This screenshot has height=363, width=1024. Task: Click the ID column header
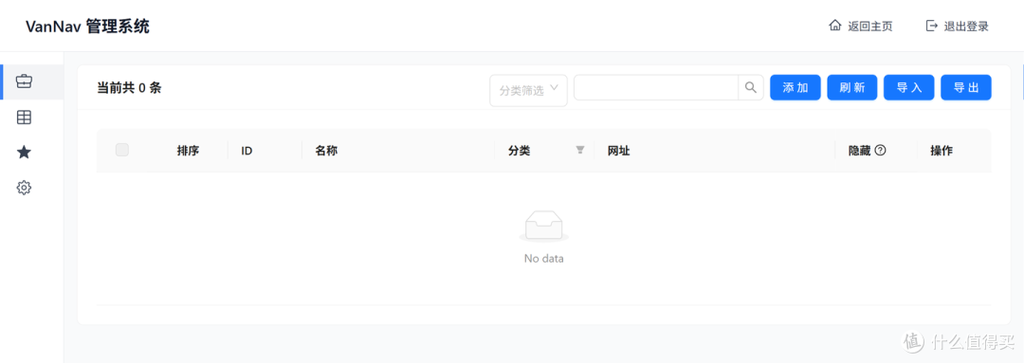247,150
